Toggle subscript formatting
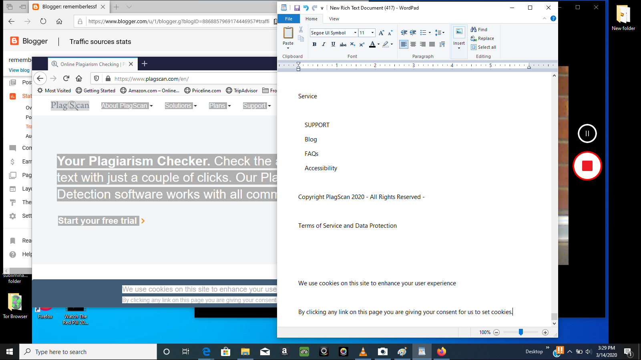 (352, 44)
